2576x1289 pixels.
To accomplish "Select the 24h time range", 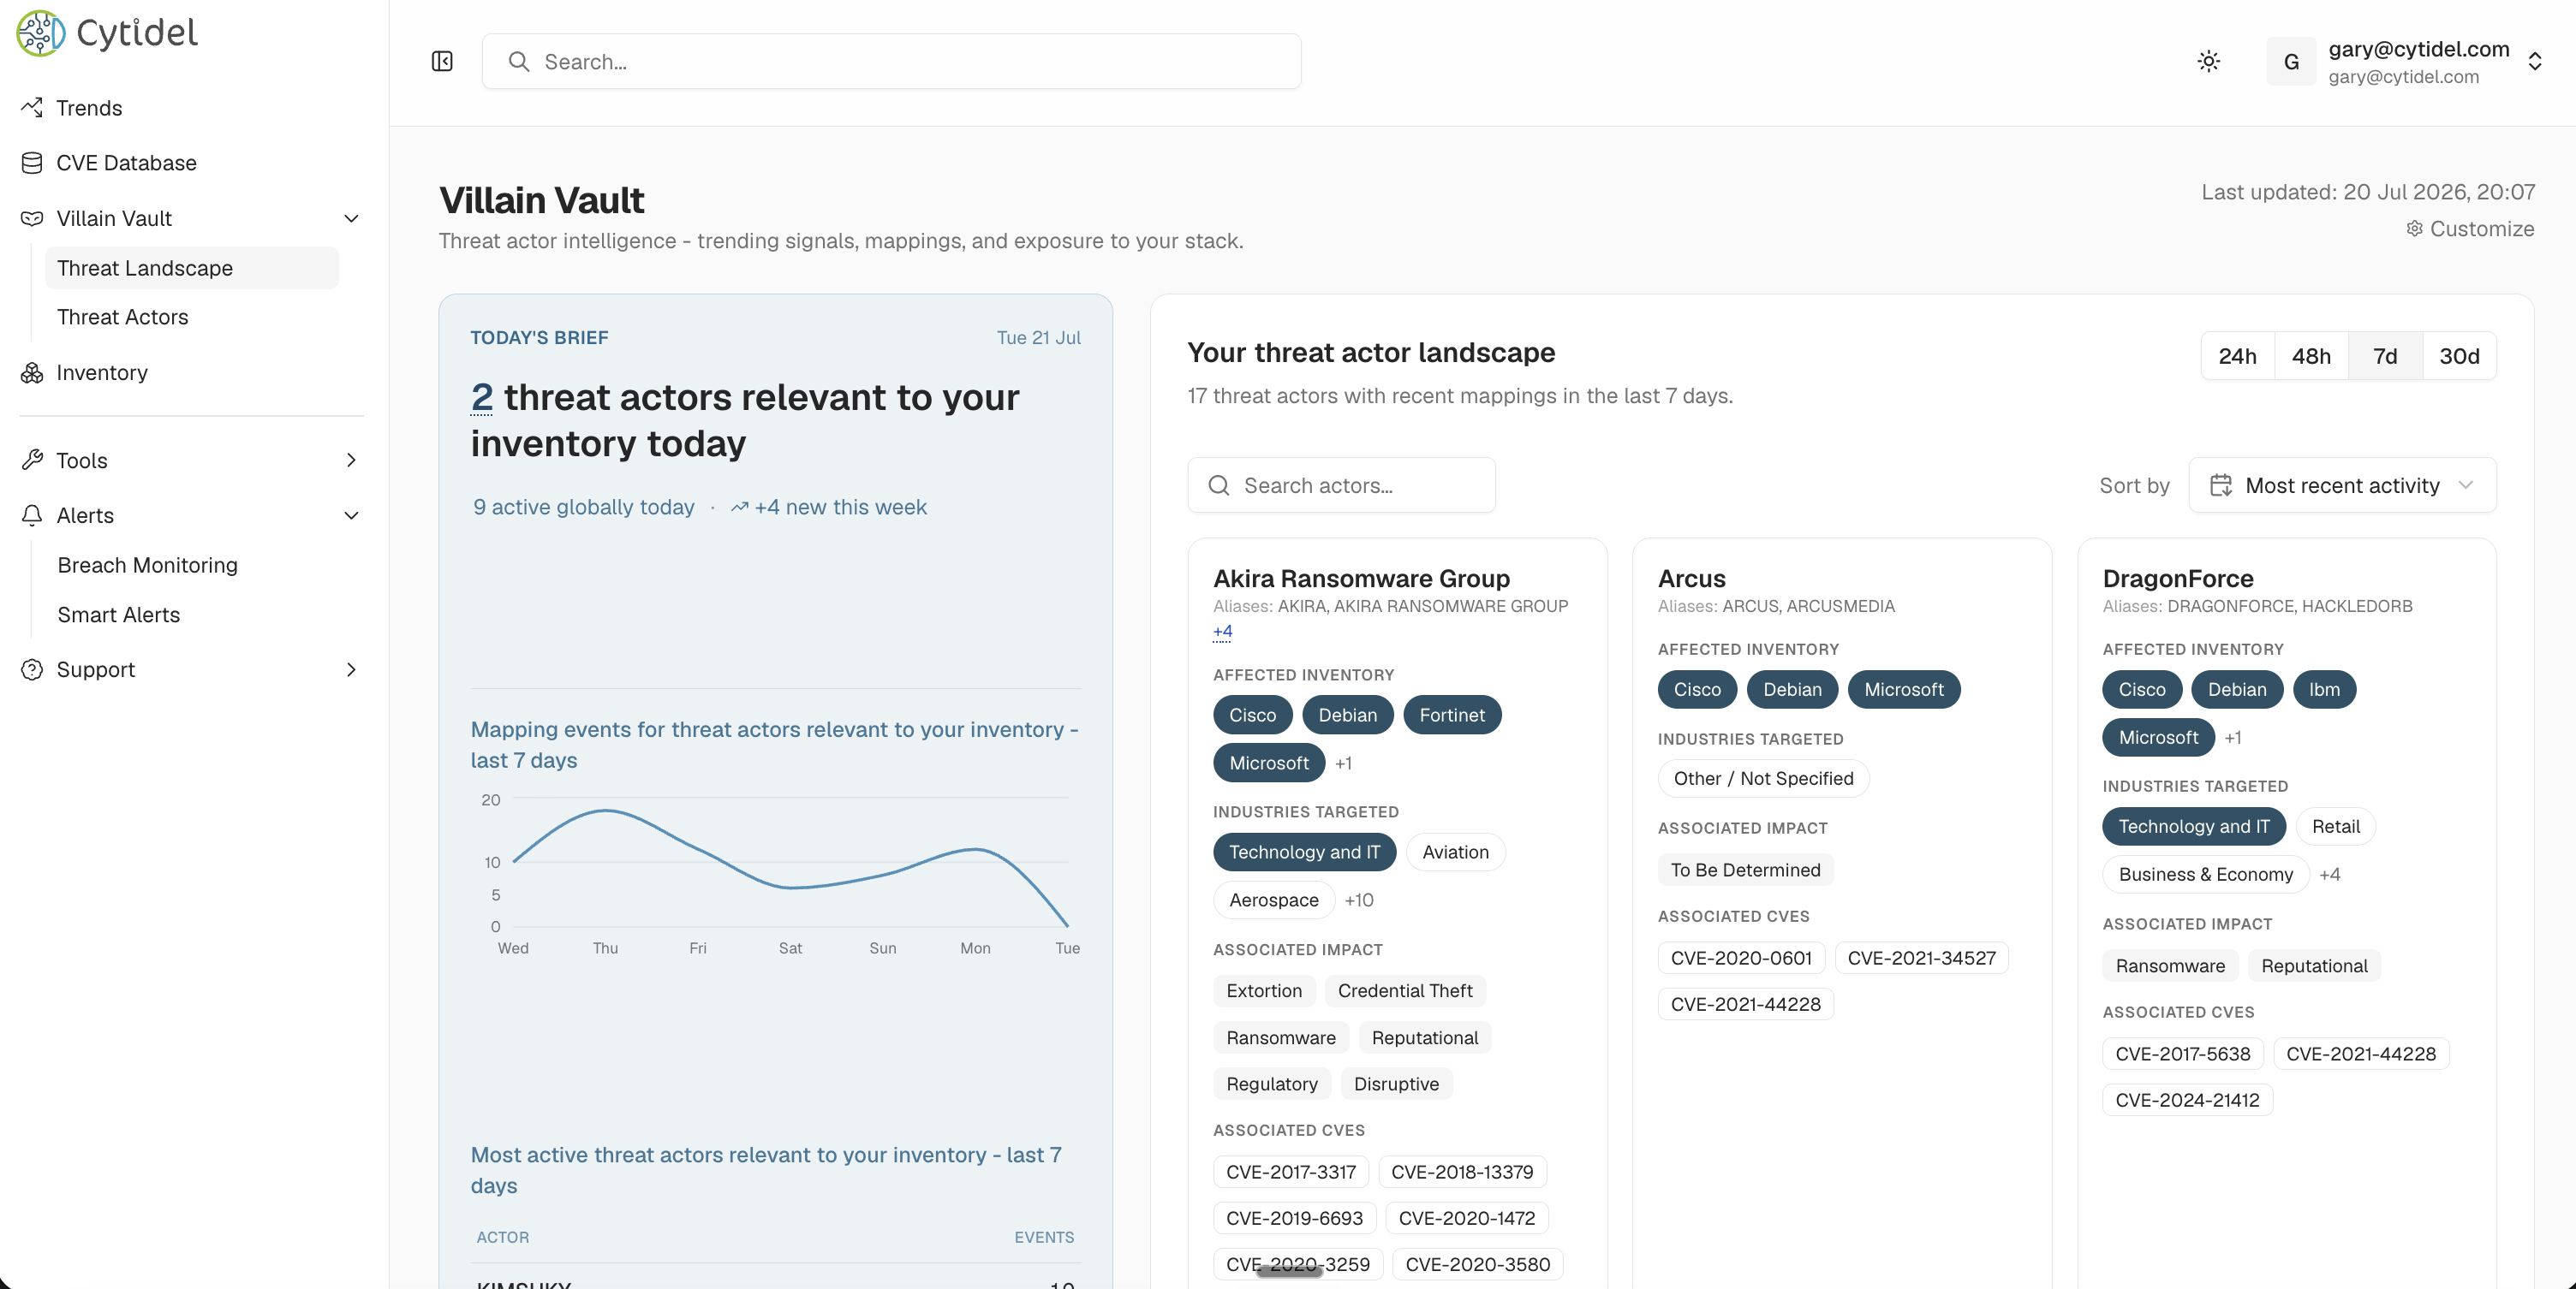I will pos(2237,357).
